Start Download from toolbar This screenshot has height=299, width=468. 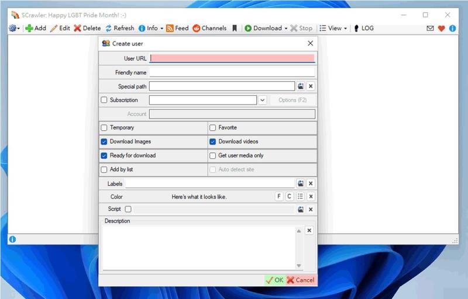[263, 28]
